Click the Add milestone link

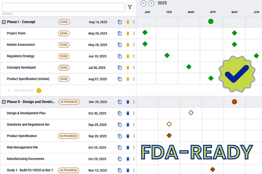pos(23,90)
